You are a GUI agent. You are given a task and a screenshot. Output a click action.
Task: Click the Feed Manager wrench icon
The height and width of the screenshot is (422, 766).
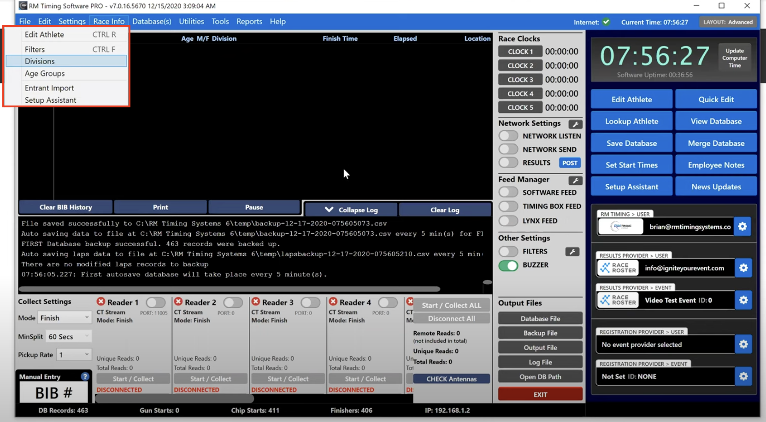[x=575, y=180]
